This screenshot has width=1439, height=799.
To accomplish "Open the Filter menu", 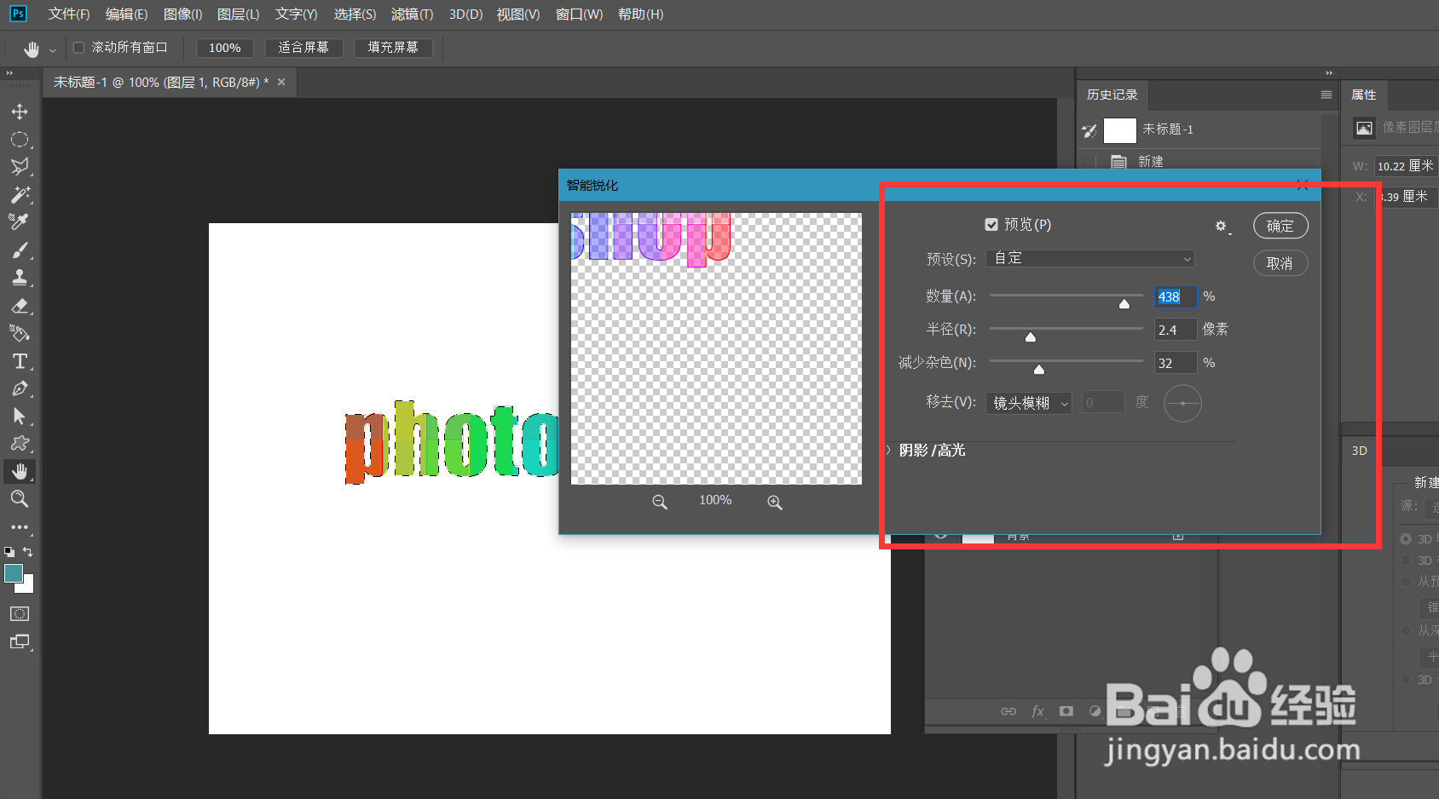I will tap(412, 14).
